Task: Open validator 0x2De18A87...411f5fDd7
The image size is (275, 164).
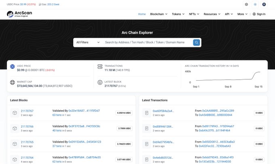Action: pos(84,111)
